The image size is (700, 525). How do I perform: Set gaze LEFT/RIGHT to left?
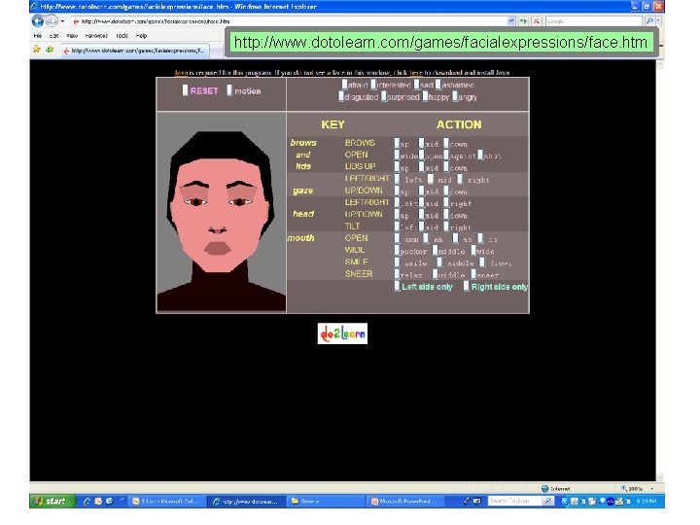point(397,179)
